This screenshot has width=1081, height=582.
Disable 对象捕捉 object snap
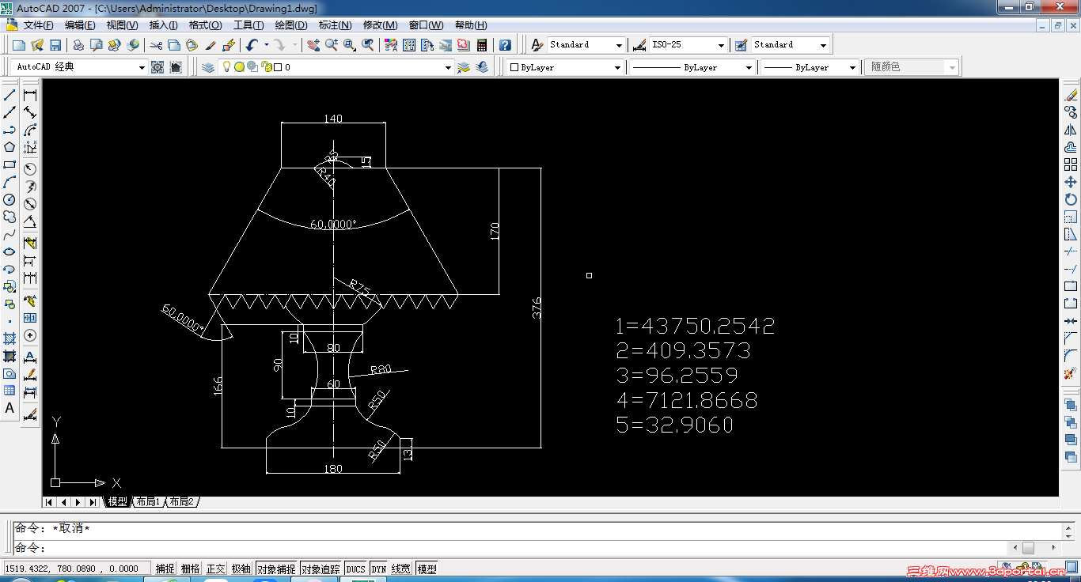276,569
